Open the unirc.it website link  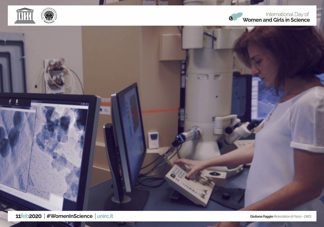[x=105, y=216]
